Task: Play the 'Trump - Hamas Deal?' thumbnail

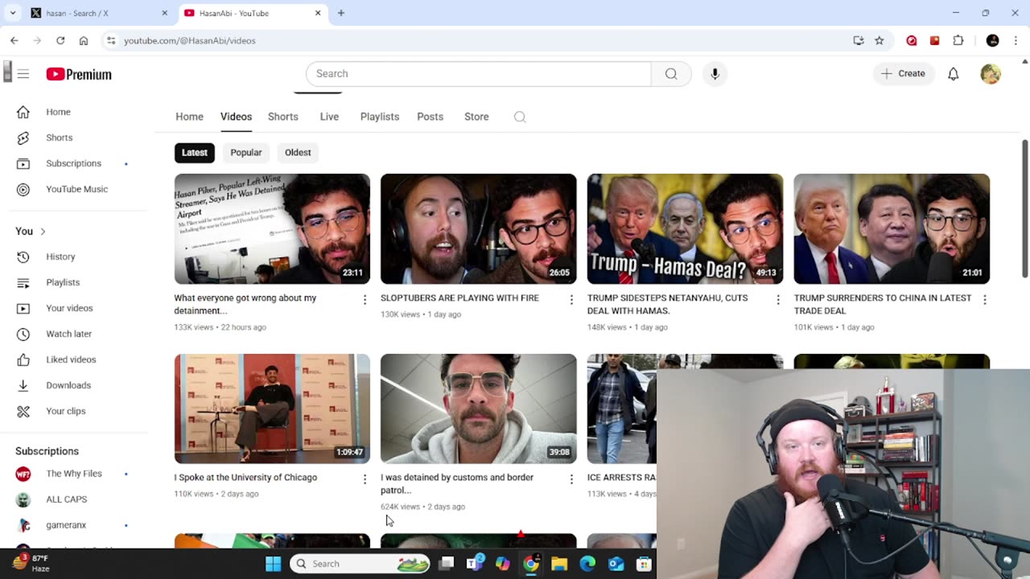Action: (685, 228)
